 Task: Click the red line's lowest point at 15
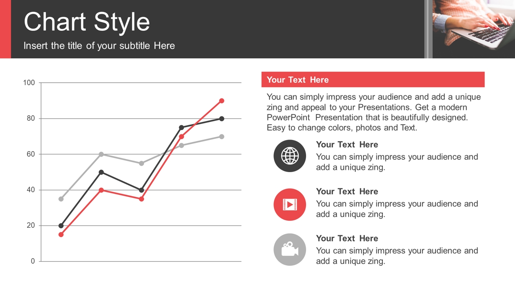pyautogui.click(x=61, y=235)
